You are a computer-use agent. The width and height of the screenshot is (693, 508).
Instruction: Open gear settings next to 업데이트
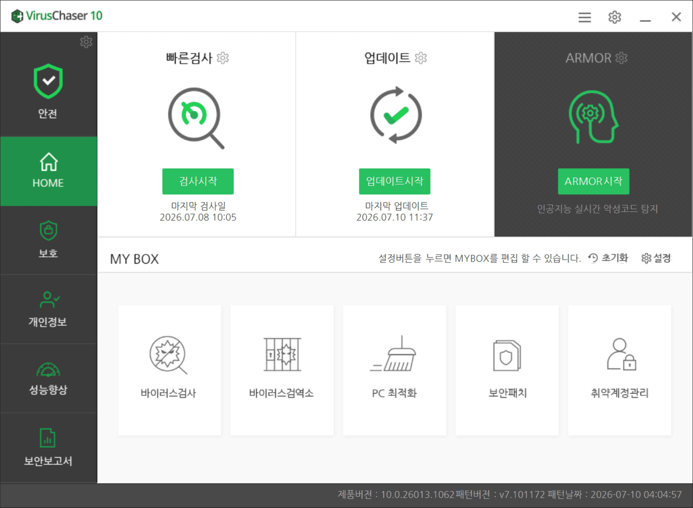[x=421, y=58]
